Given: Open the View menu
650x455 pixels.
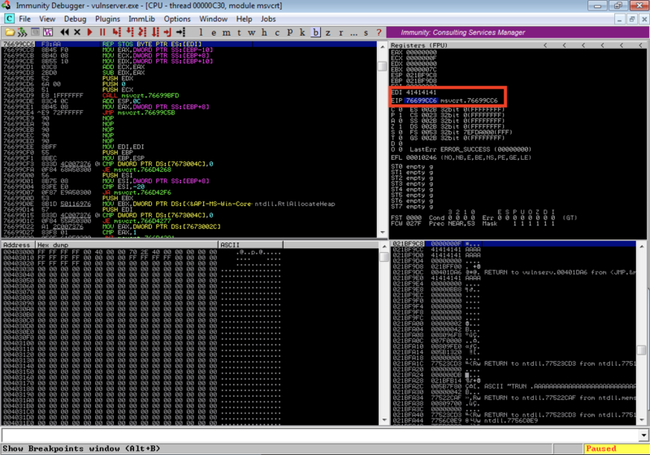Looking at the screenshot, I should 47,19.
